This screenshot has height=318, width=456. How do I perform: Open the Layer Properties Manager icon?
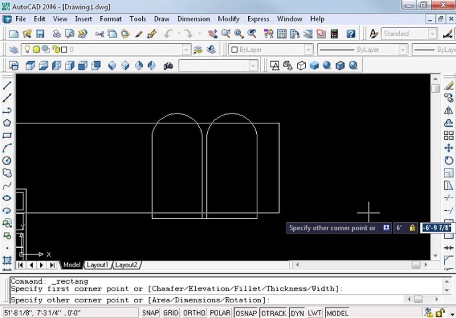tap(14, 50)
